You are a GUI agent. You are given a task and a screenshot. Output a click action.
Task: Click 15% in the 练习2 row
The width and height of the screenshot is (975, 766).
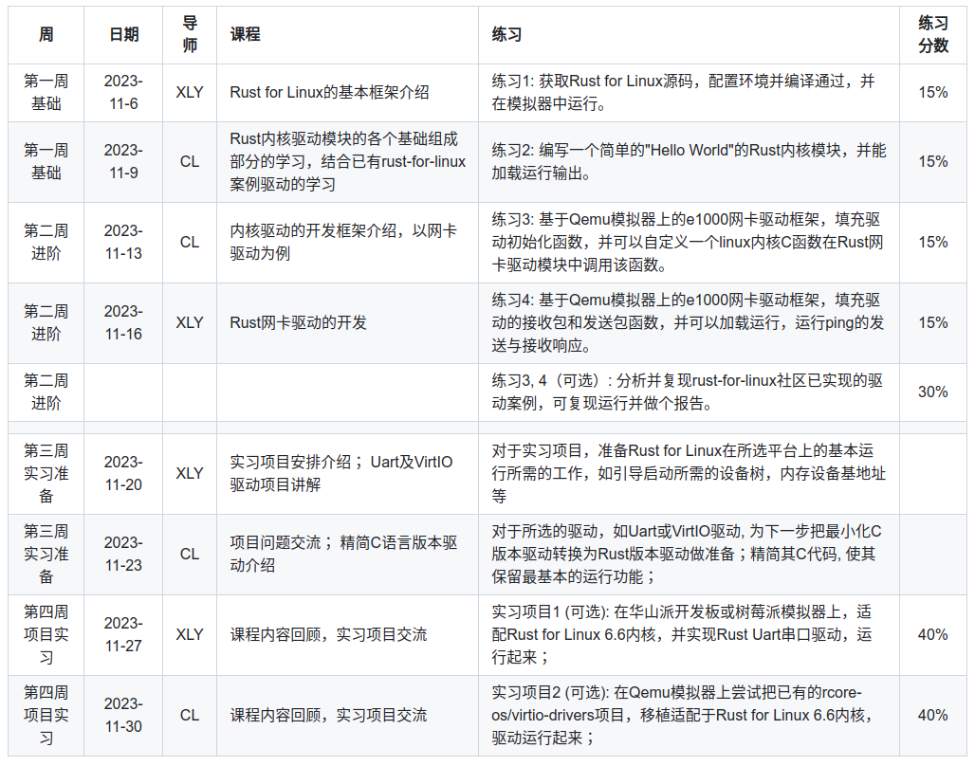[x=932, y=162]
